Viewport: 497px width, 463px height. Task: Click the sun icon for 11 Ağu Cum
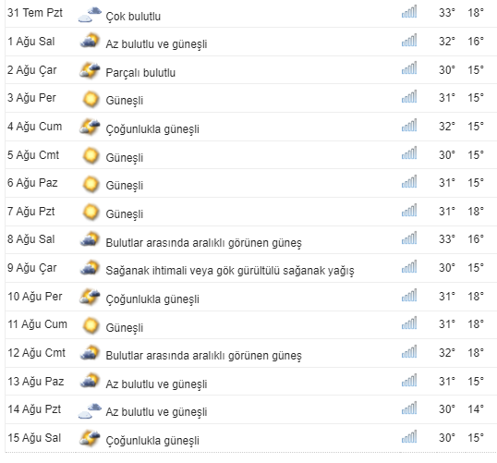pyautogui.click(x=91, y=325)
